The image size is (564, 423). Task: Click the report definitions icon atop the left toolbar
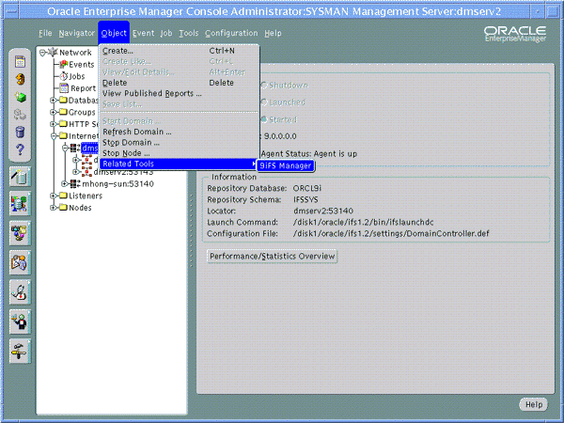pos(20,61)
